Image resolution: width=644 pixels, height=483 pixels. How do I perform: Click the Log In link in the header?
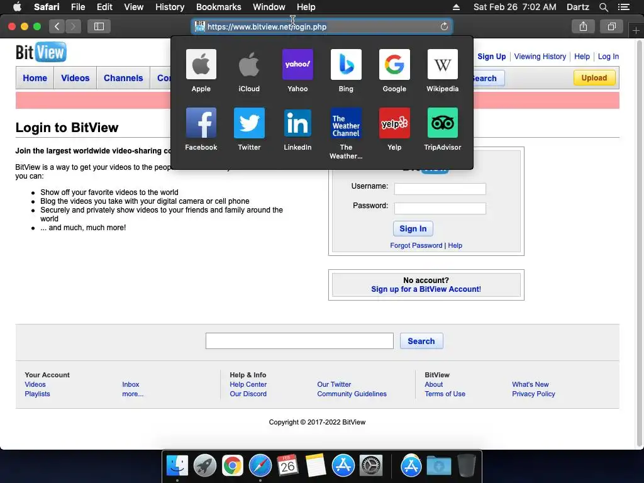click(608, 57)
